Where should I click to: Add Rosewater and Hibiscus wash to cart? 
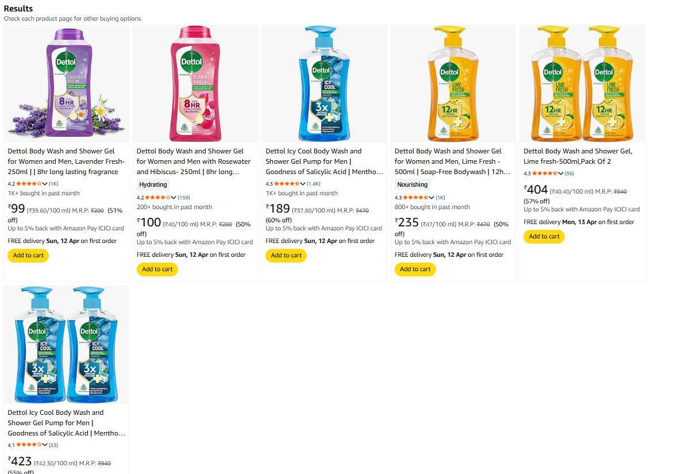coord(157,269)
